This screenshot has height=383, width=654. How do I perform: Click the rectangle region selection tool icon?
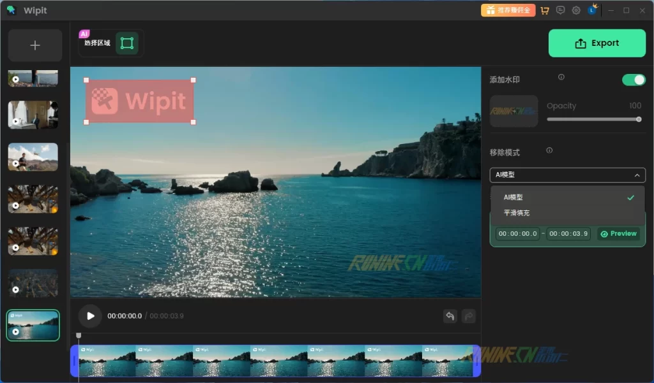pyautogui.click(x=127, y=43)
